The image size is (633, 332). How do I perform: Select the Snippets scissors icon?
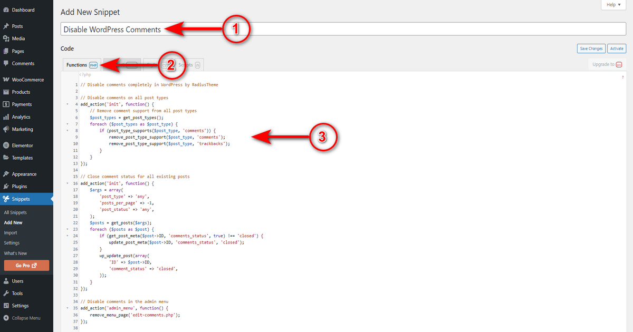[x=6, y=199]
